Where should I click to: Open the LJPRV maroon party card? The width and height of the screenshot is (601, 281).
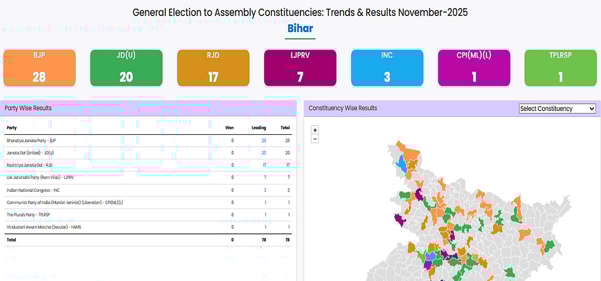300,68
